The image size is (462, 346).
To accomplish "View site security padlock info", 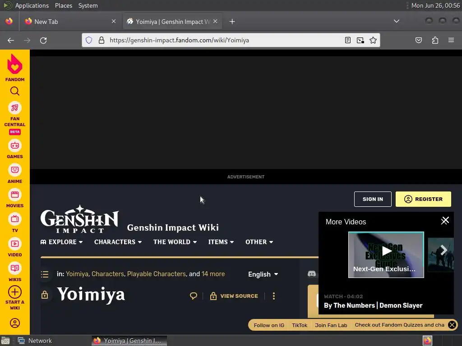I will coord(102,40).
